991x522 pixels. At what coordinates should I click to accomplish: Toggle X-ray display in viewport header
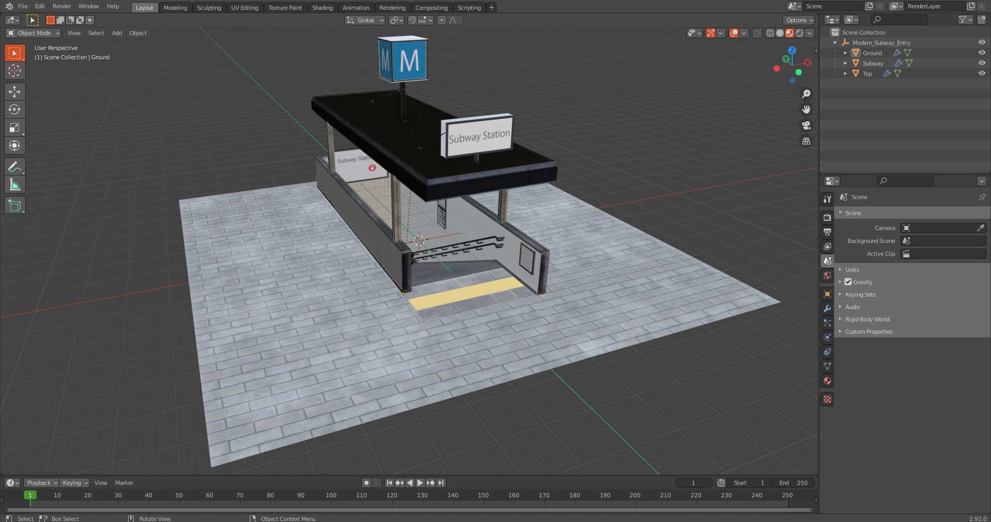(757, 33)
